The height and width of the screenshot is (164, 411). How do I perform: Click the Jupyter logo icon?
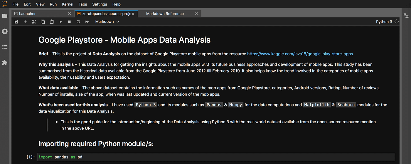[x=4, y=4]
